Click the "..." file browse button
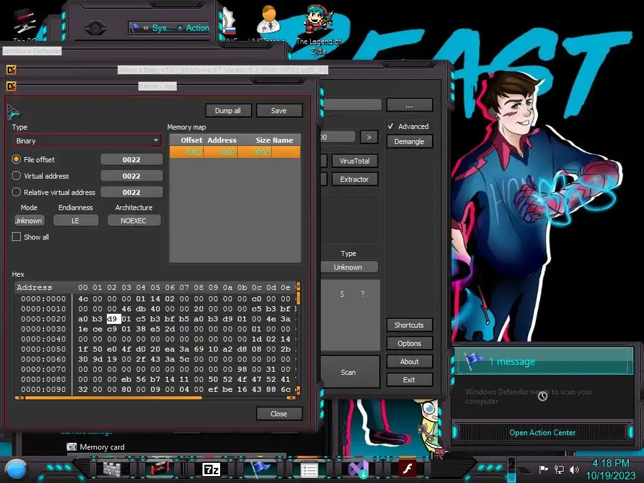 tap(409, 105)
